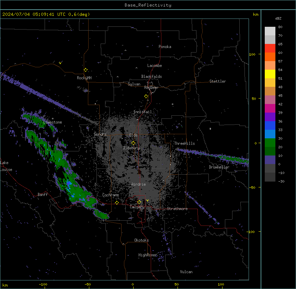Click the yellow diamond marker above Calgary label
This screenshot has height=289, width=296.
point(139,202)
